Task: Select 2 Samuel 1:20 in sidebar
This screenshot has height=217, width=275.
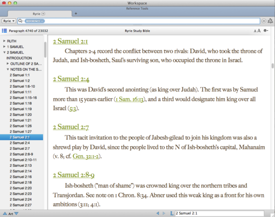Action: point(21,115)
